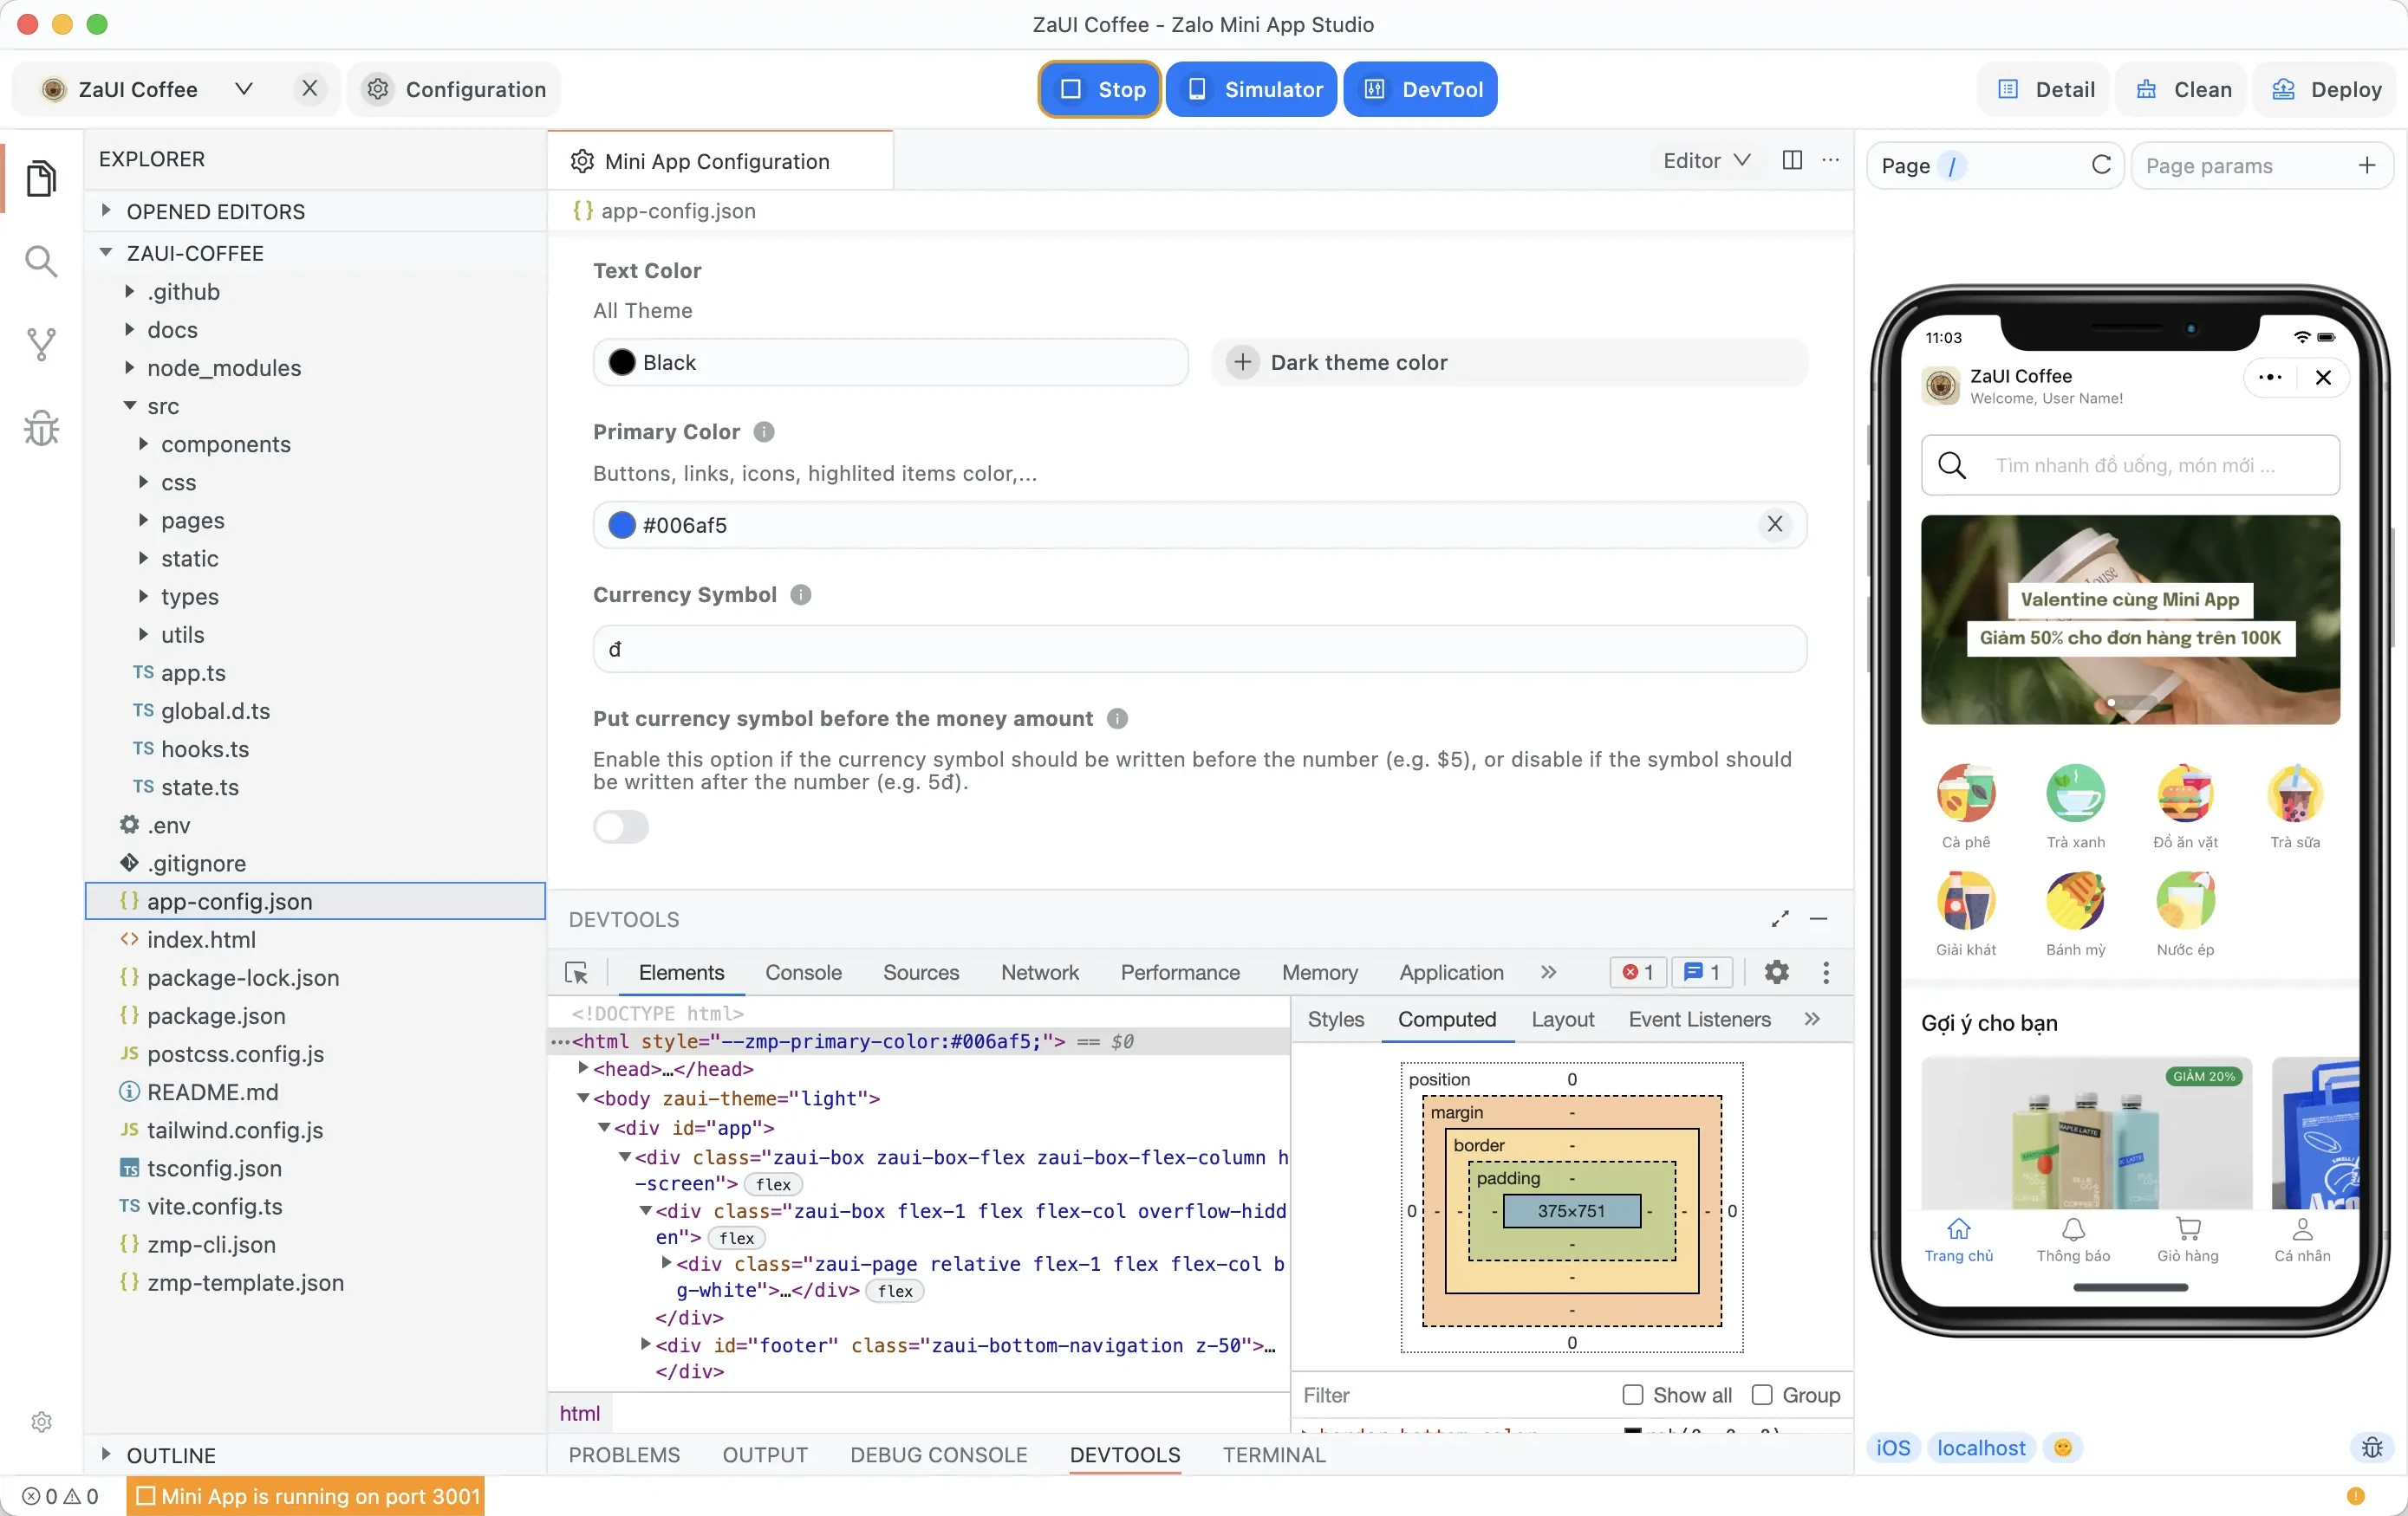Switch to the Computed tab in DevTools
Image resolution: width=2408 pixels, height=1516 pixels.
click(1447, 1018)
